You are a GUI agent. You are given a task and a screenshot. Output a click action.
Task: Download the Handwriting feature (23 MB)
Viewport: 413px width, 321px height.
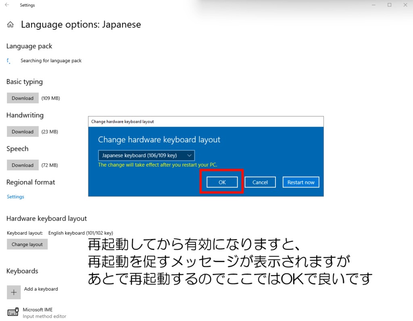pos(23,131)
